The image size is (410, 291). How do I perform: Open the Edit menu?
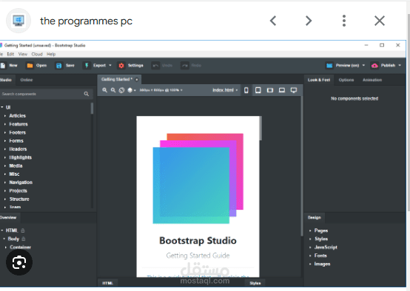tap(10, 54)
